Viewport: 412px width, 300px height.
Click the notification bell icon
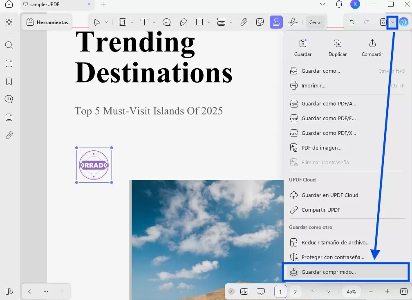click(339, 4)
